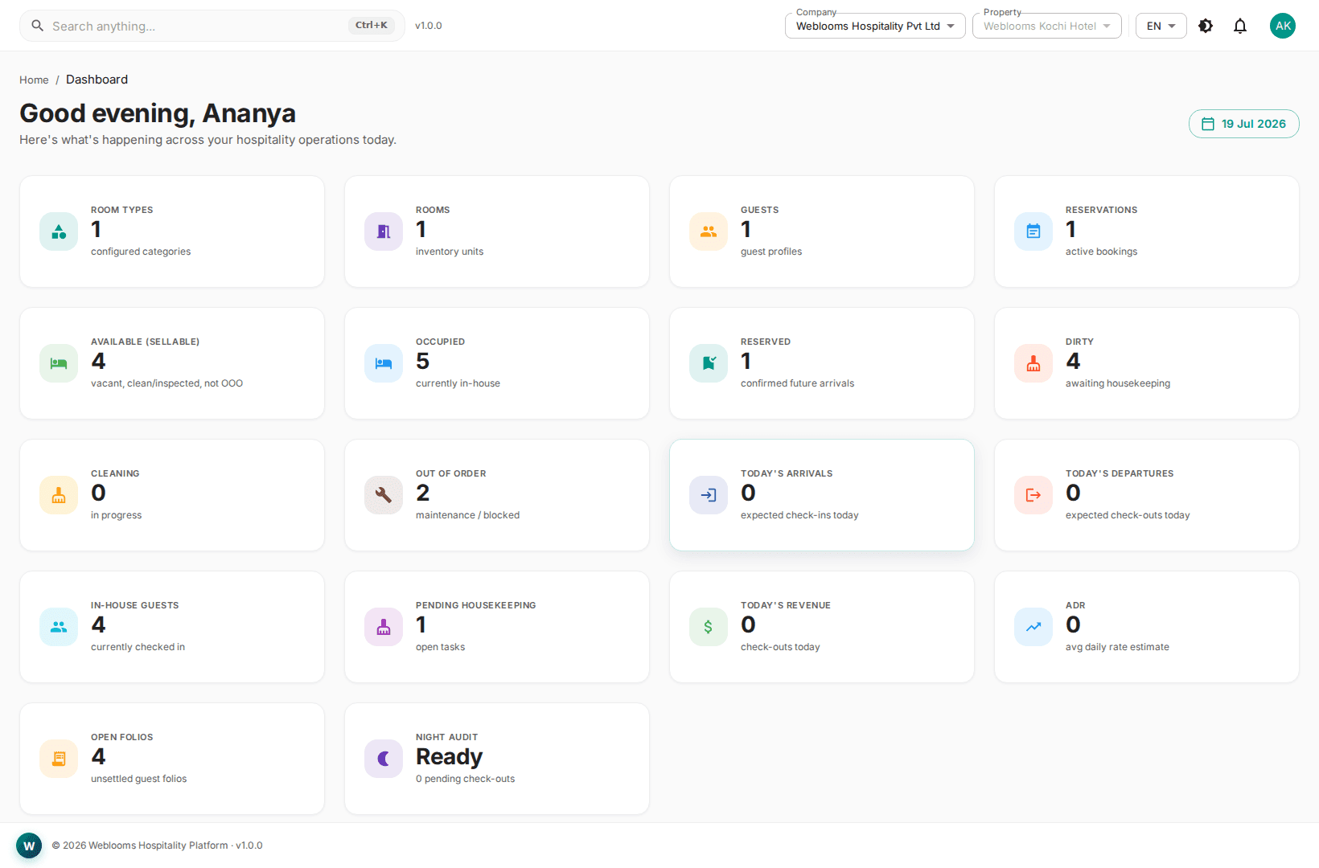Go to Home breadcrumb link
1319x868 pixels.
coord(34,80)
